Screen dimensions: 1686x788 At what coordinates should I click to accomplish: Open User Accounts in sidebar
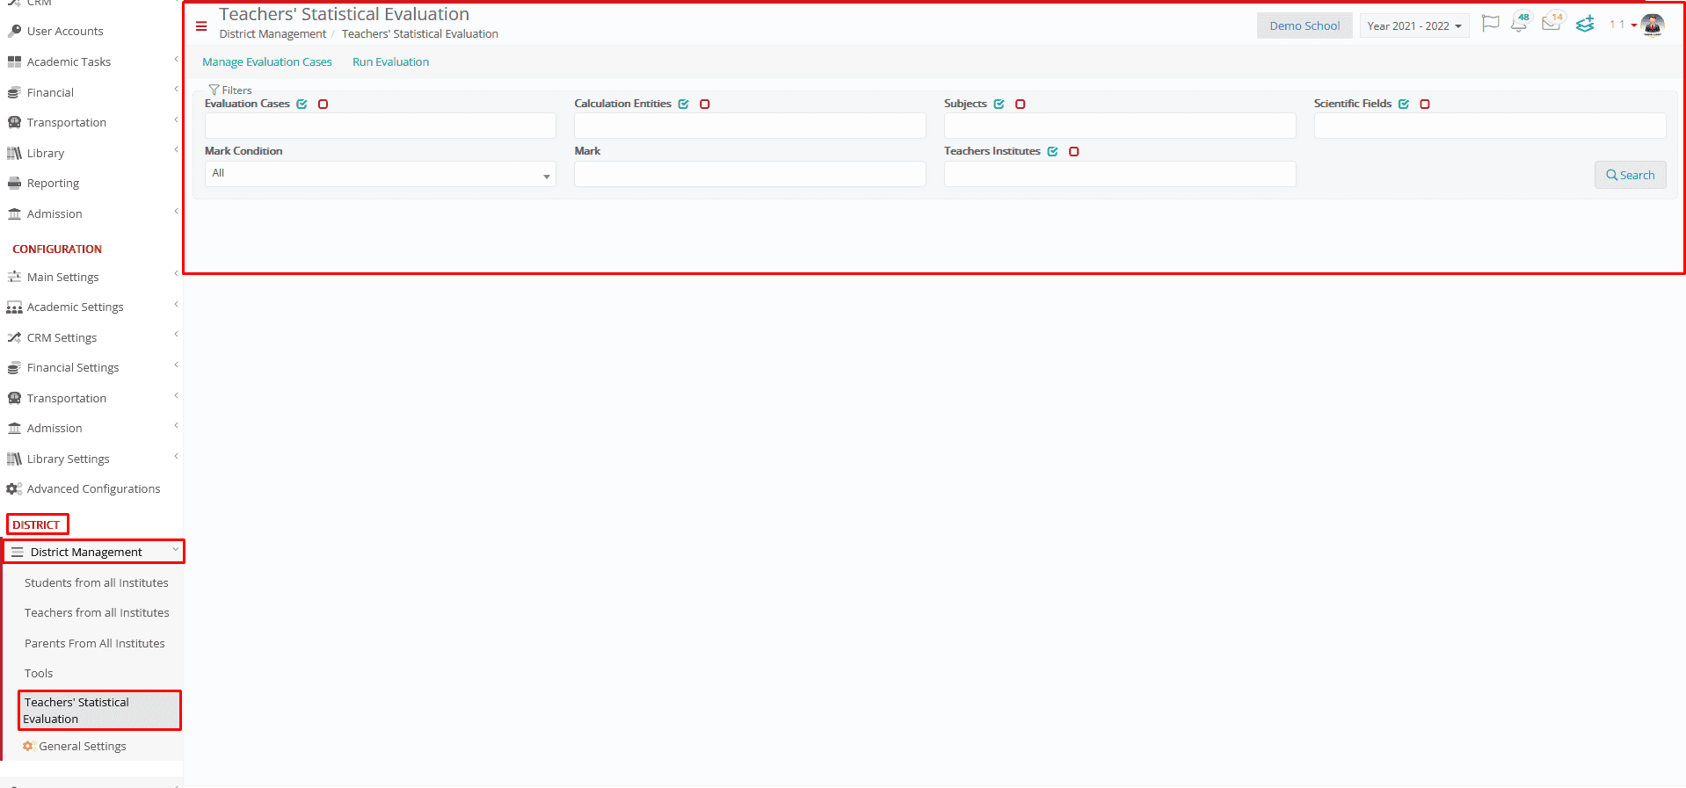click(x=65, y=31)
